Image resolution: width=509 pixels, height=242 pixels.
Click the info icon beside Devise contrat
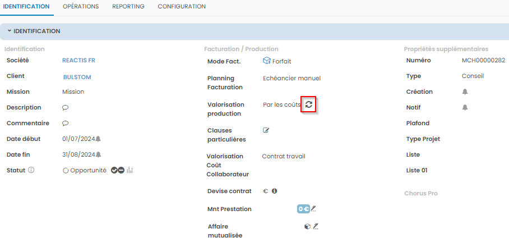click(275, 191)
